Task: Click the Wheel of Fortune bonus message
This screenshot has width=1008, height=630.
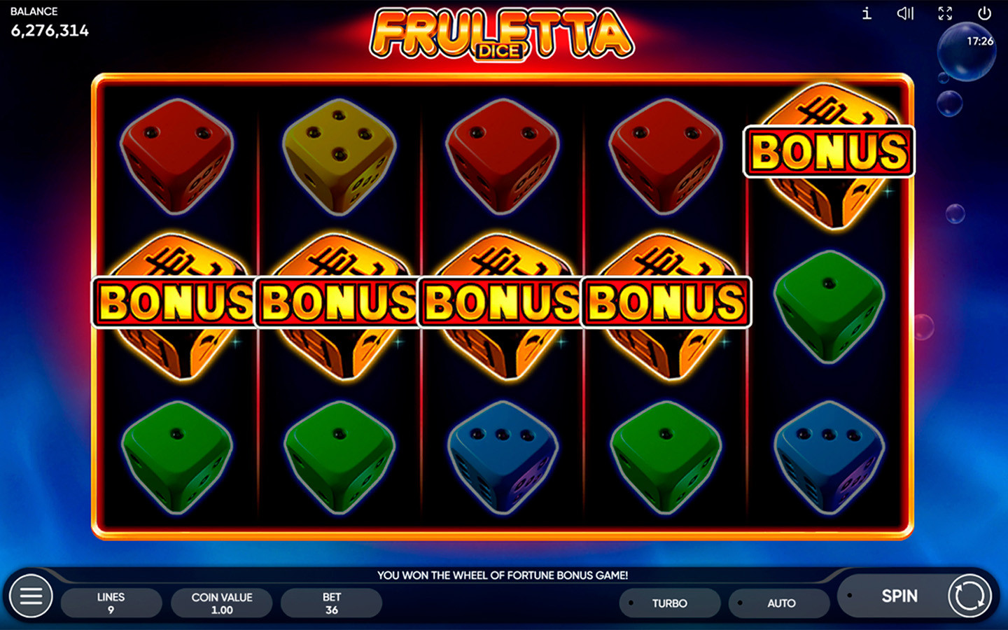Action: (503, 575)
